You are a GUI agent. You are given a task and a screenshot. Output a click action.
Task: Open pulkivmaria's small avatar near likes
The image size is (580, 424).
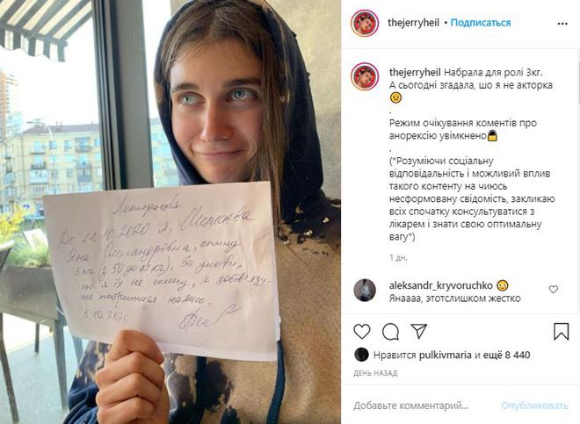click(361, 355)
